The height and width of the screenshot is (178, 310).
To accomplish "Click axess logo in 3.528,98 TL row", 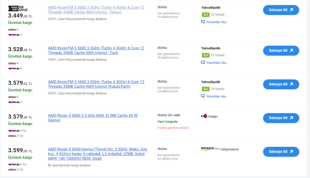I will point(12,63).
